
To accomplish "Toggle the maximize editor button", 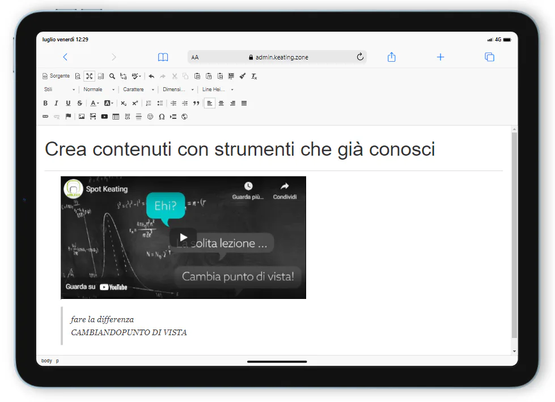I will [x=89, y=76].
